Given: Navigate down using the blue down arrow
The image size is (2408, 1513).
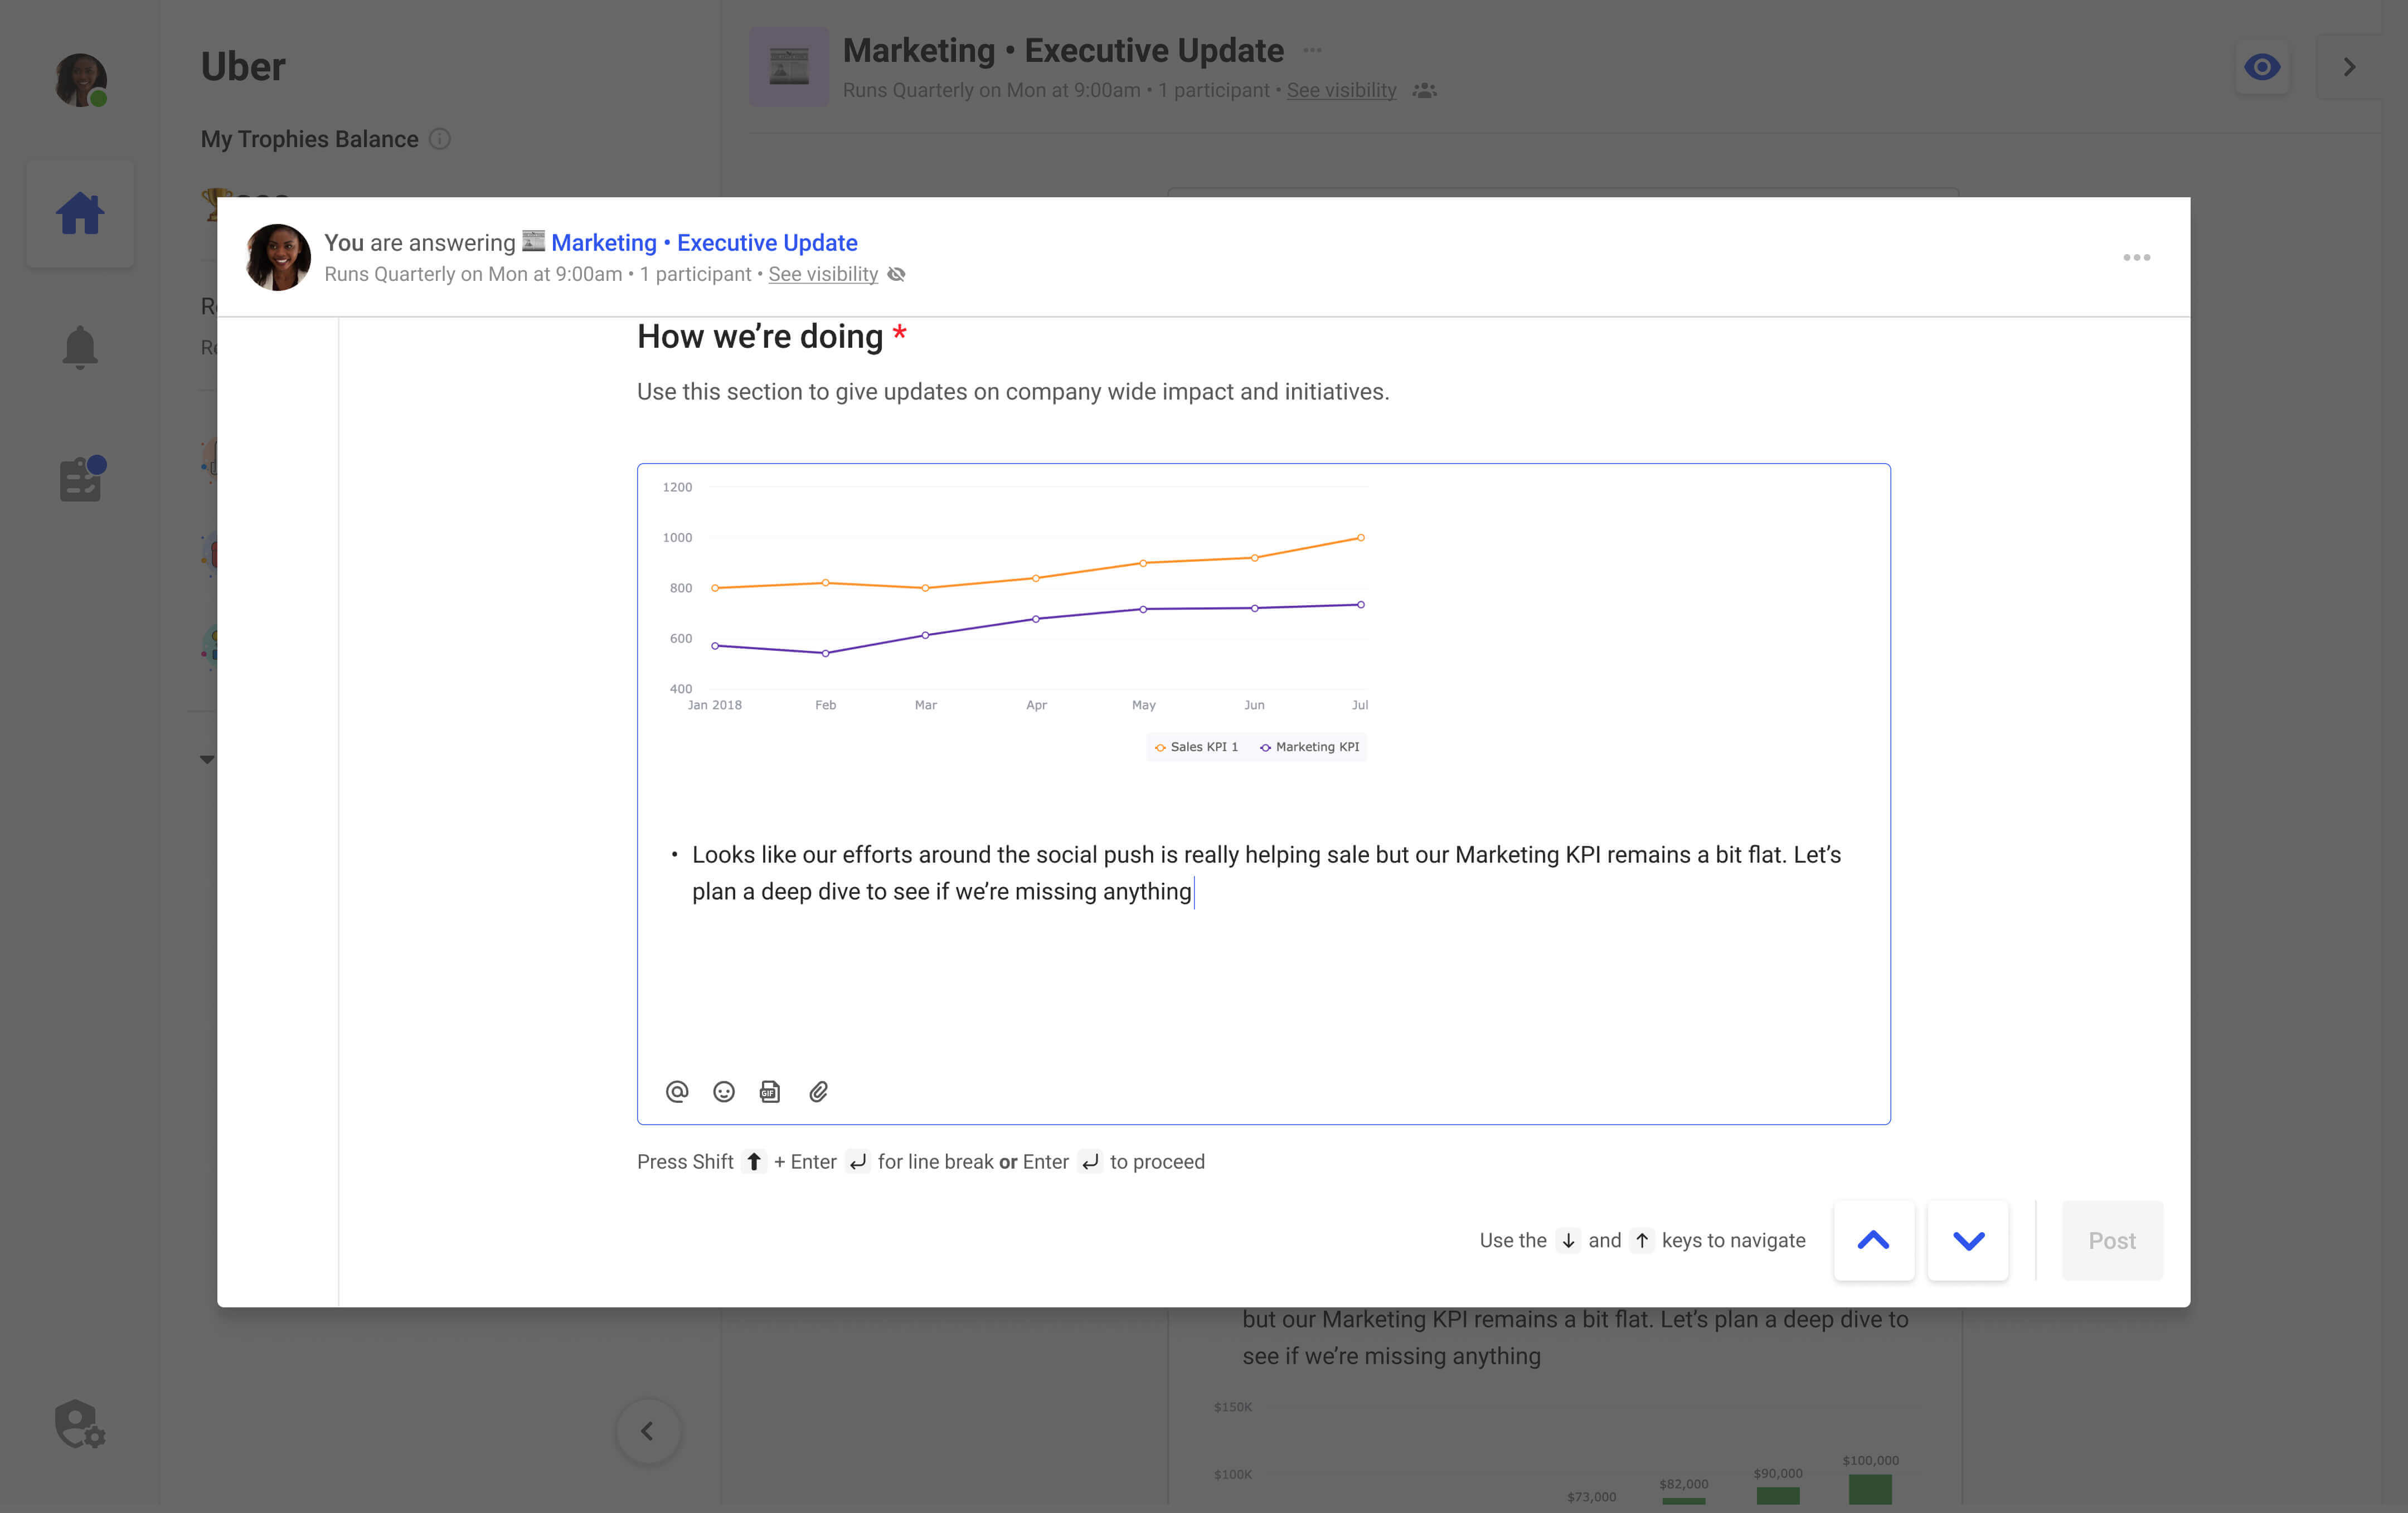Looking at the screenshot, I should pos(1967,1240).
